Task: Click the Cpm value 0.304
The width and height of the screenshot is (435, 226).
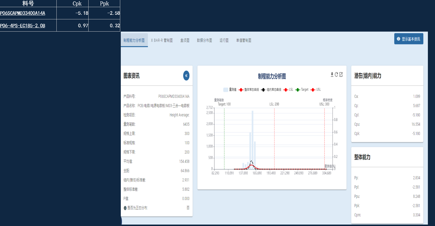Action: pyautogui.click(x=417, y=215)
